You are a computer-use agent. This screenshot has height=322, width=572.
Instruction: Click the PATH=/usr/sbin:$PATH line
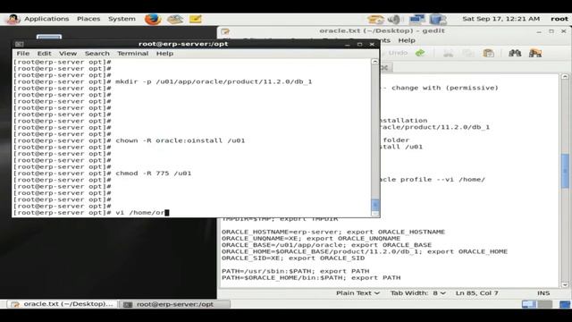pyautogui.click(x=296, y=271)
